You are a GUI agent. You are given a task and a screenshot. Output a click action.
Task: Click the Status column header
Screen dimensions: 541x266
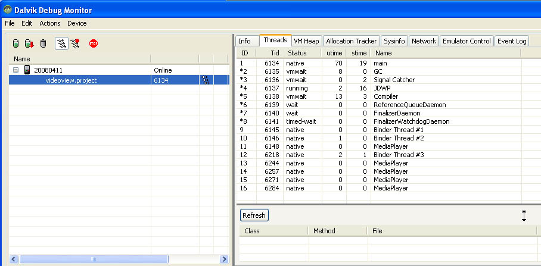(x=303, y=53)
